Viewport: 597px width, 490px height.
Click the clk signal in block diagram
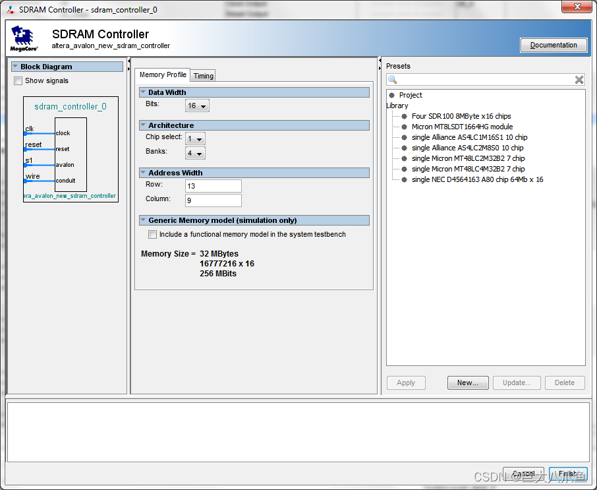pos(29,129)
